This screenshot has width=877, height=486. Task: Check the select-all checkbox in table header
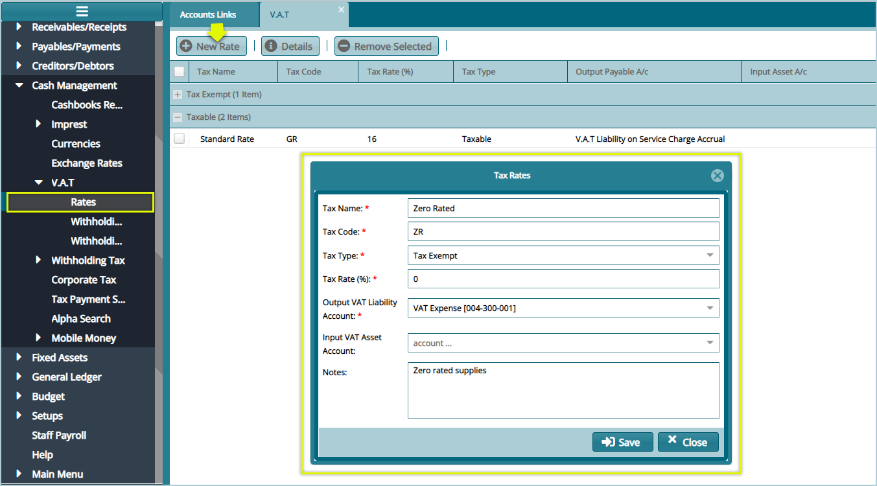click(x=179, y=72)
